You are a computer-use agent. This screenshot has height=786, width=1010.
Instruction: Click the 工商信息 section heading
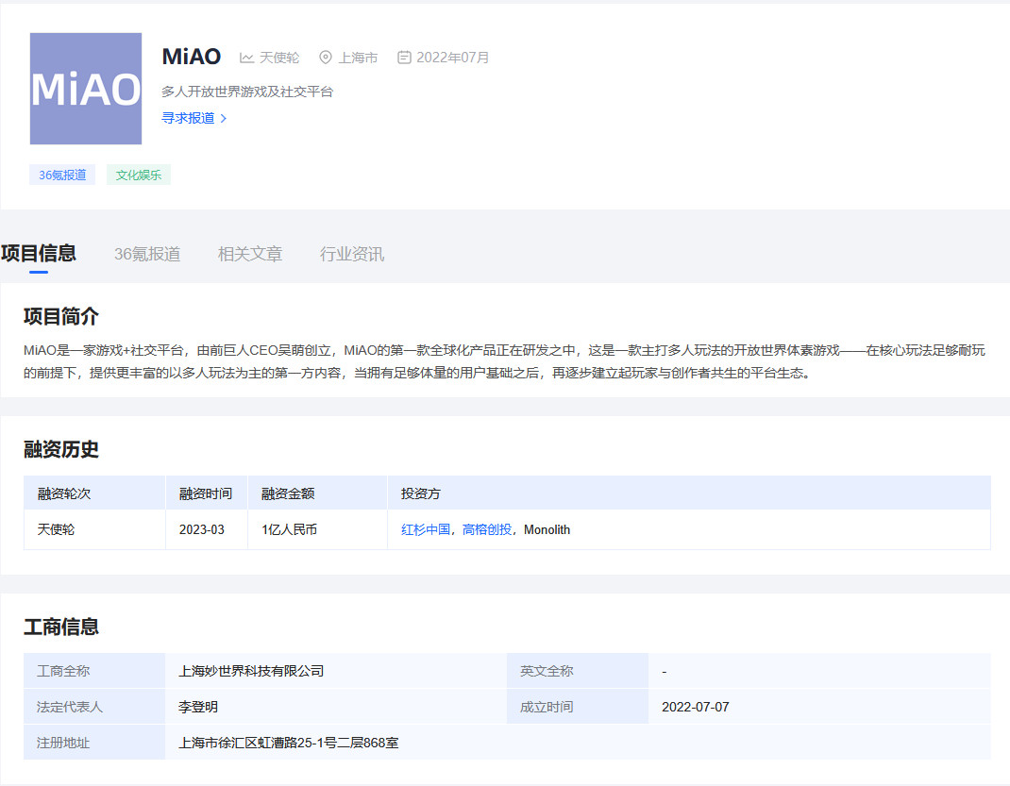click(x=61, y=627)
